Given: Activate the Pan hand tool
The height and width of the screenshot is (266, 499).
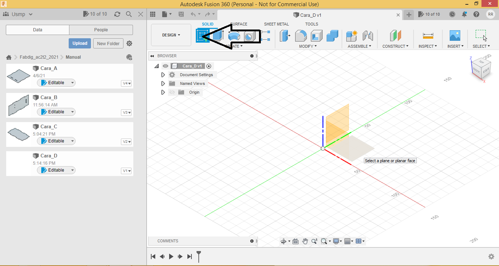Looking at the screenshot, I should click(x=305, y=241).
